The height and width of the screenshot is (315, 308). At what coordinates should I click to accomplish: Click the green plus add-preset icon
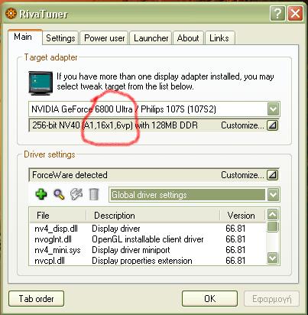tap(41, 194)
